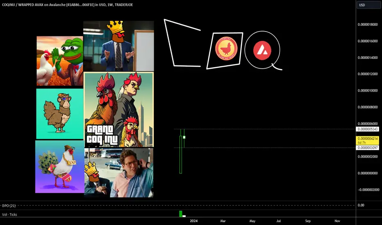
Task: Click the Jul time axis label
Action: click(278, 221)
